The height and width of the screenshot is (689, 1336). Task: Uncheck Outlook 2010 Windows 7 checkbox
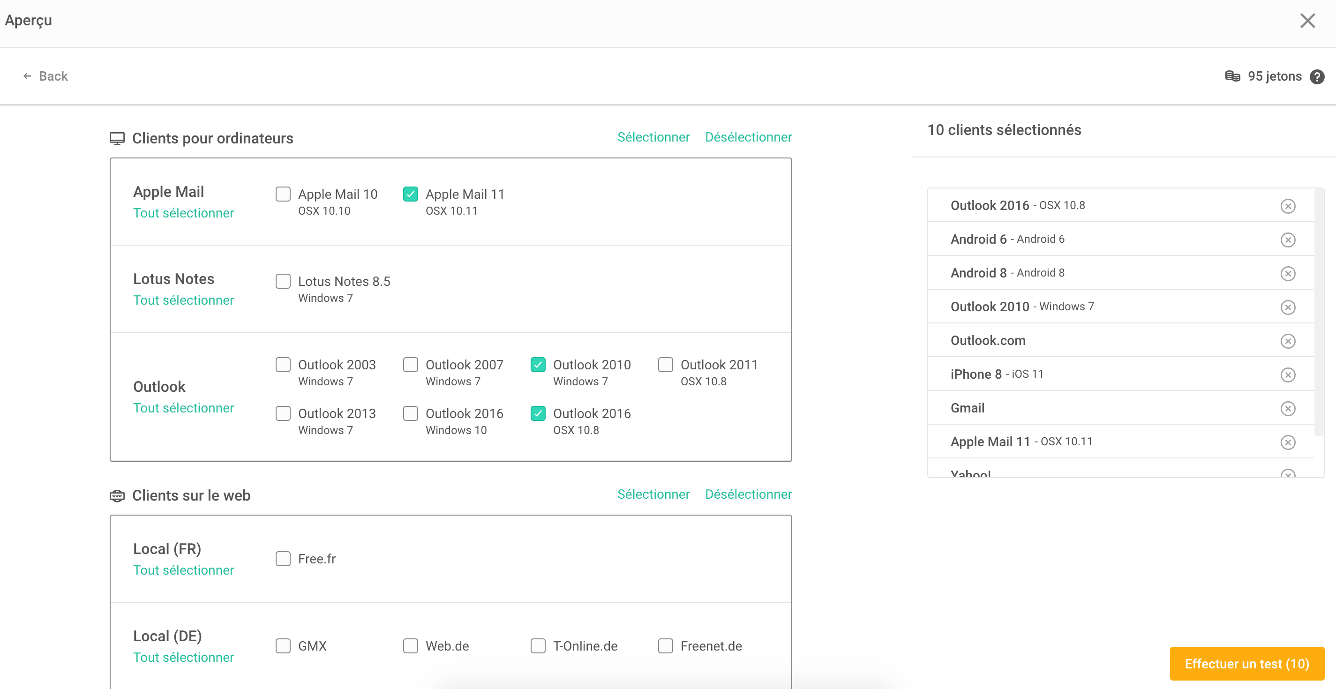click(538, 365)
